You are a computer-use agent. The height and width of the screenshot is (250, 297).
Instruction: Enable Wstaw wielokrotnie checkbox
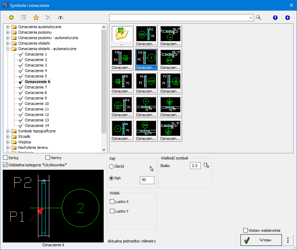[245, 230]
